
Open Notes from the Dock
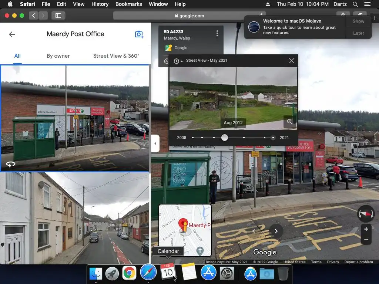pyautogui.click(x=188, y=272)
